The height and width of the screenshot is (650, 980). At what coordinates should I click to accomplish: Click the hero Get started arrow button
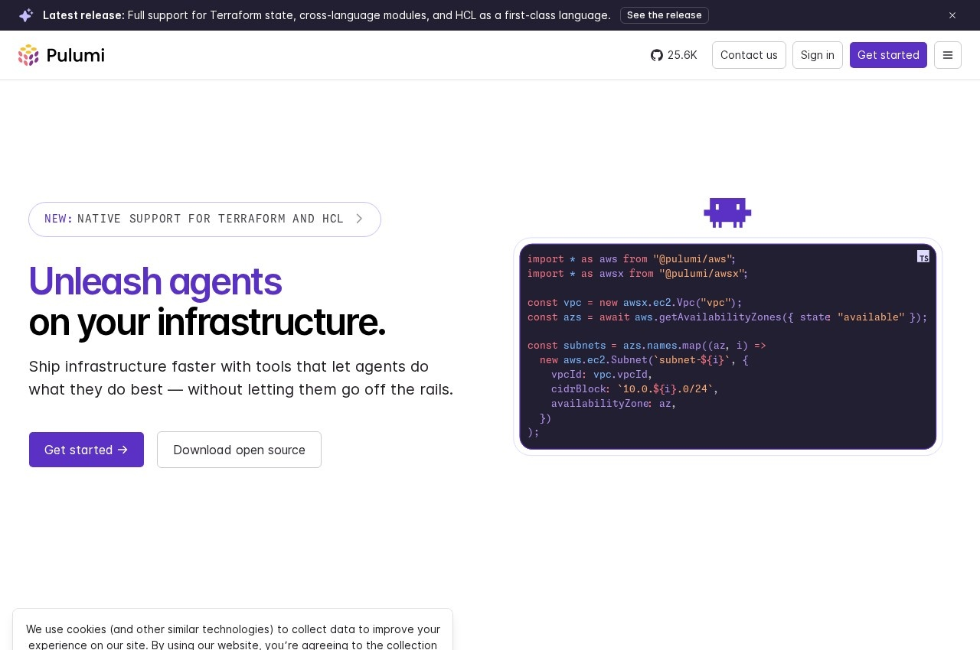[87, 450]
